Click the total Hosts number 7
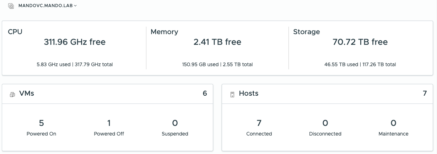The height and width of the screenshot is (154, 437). pos(425,94)
